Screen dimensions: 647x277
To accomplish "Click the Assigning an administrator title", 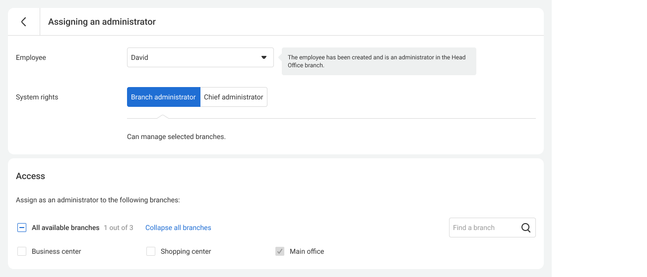I will 102,22.
